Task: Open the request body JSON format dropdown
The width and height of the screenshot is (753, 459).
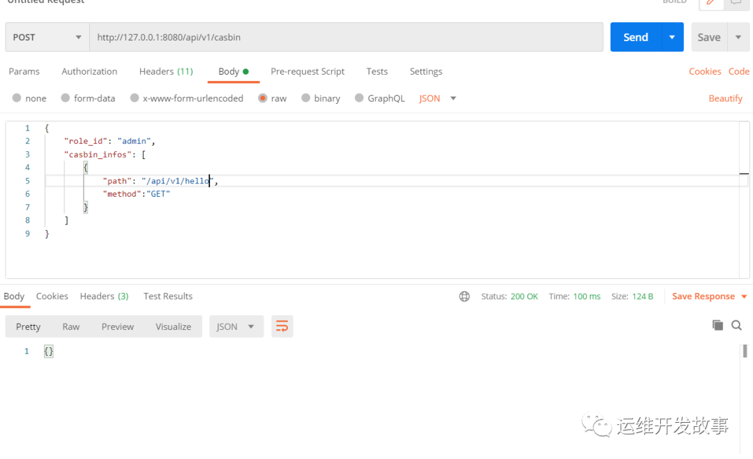Action: tap(437, 98)
